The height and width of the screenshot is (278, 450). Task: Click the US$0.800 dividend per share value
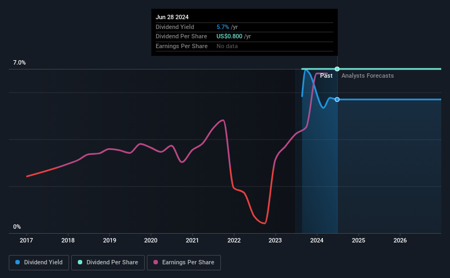tap(229, 37)
